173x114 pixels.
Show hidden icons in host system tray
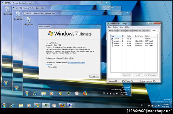(x=146, y=106)
